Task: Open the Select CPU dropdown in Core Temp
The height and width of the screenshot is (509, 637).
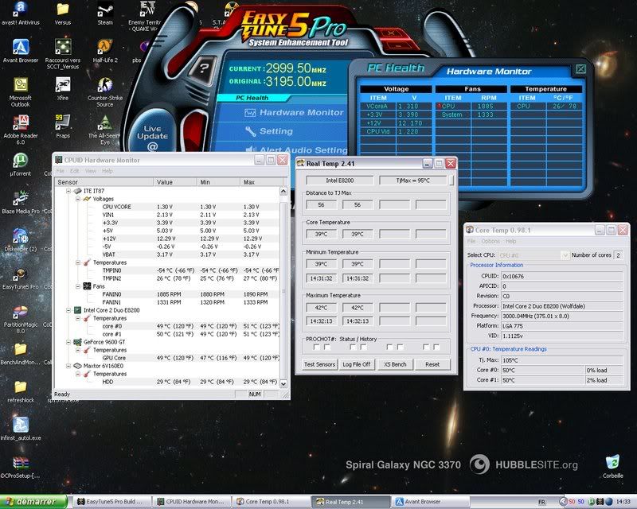Action: tap(567, 254)
